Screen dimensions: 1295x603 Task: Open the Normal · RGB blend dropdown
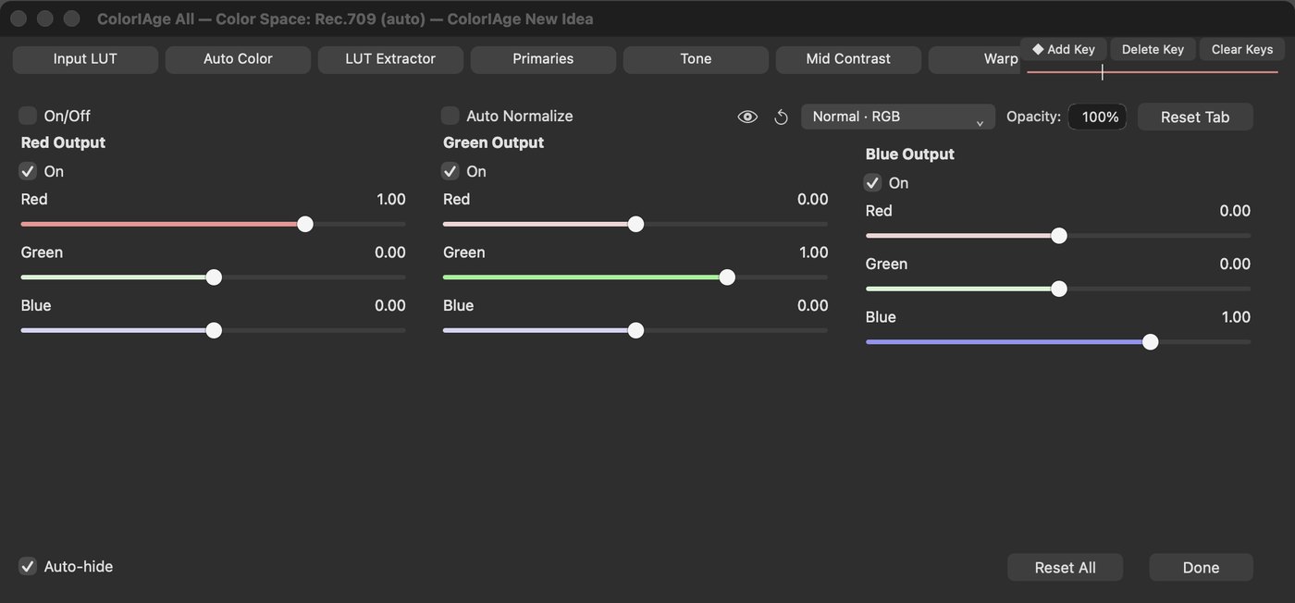coord(898,117)
